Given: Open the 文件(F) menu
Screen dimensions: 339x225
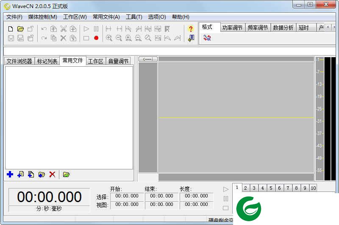Looking at the screenshot, I should pos(14,17).
